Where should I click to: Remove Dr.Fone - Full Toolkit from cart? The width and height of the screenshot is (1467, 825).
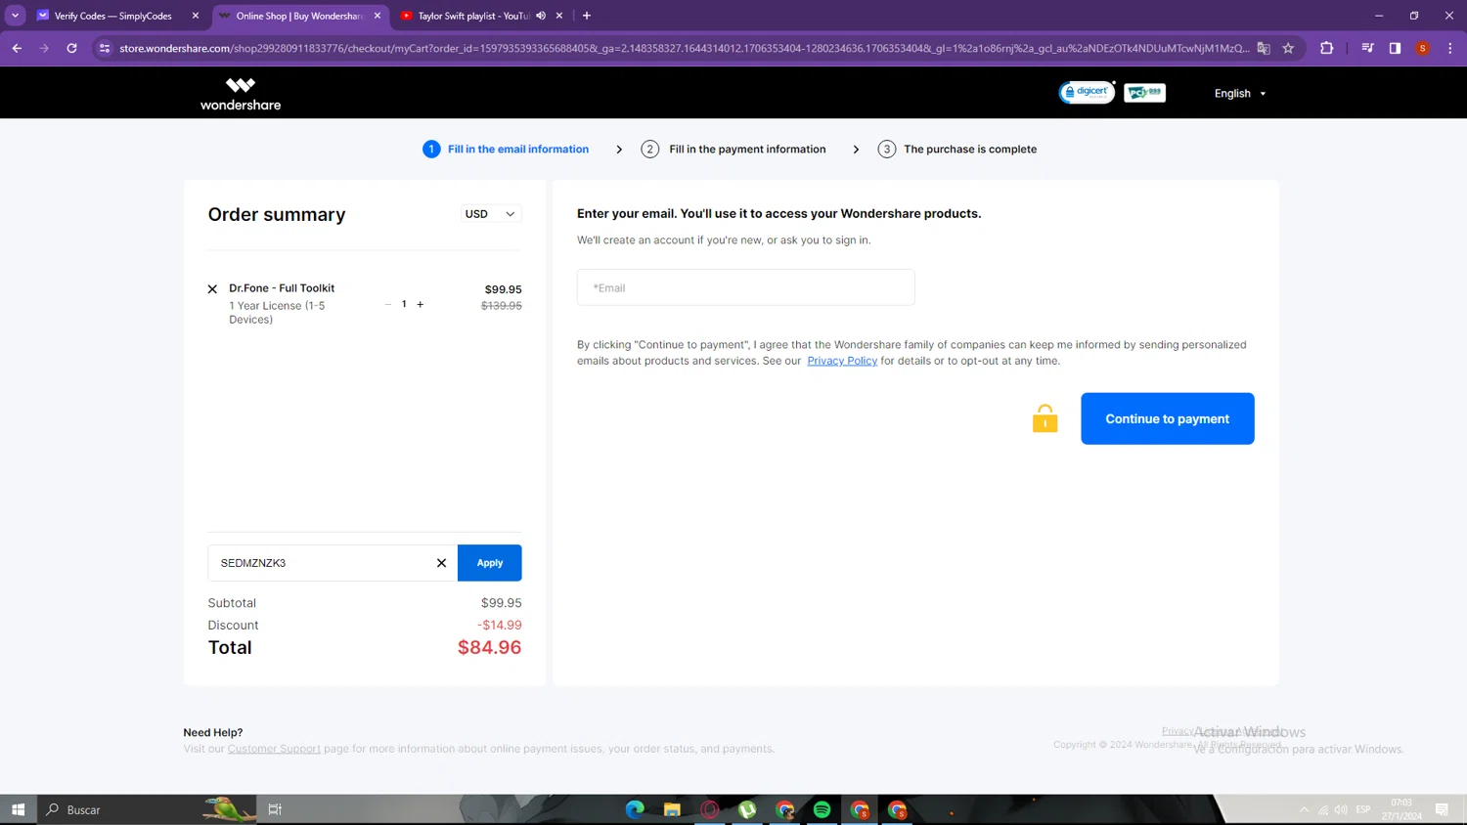(x=212, y=289)
